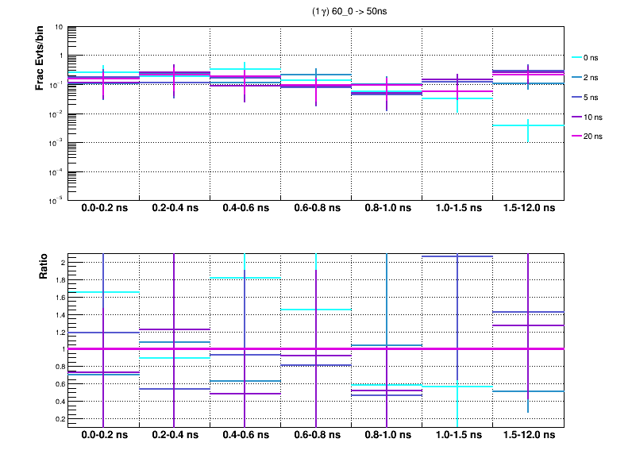
Task: Click the "0.2-0.4 ns" label under ratio plot
Action: (175, 436)
